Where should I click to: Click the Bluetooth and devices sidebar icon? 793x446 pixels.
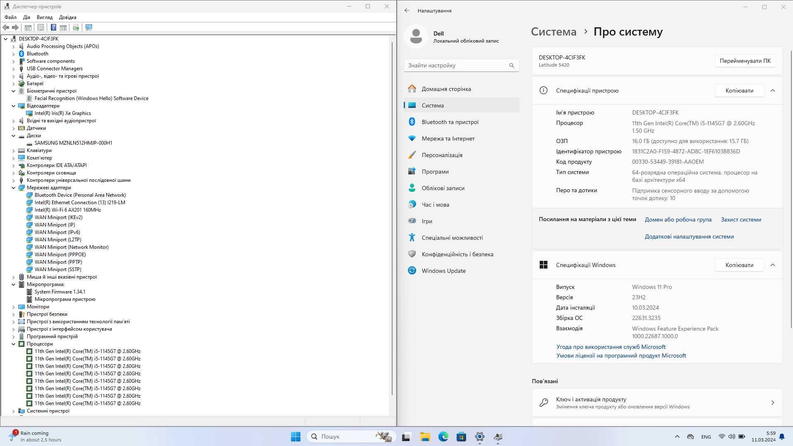412,122
